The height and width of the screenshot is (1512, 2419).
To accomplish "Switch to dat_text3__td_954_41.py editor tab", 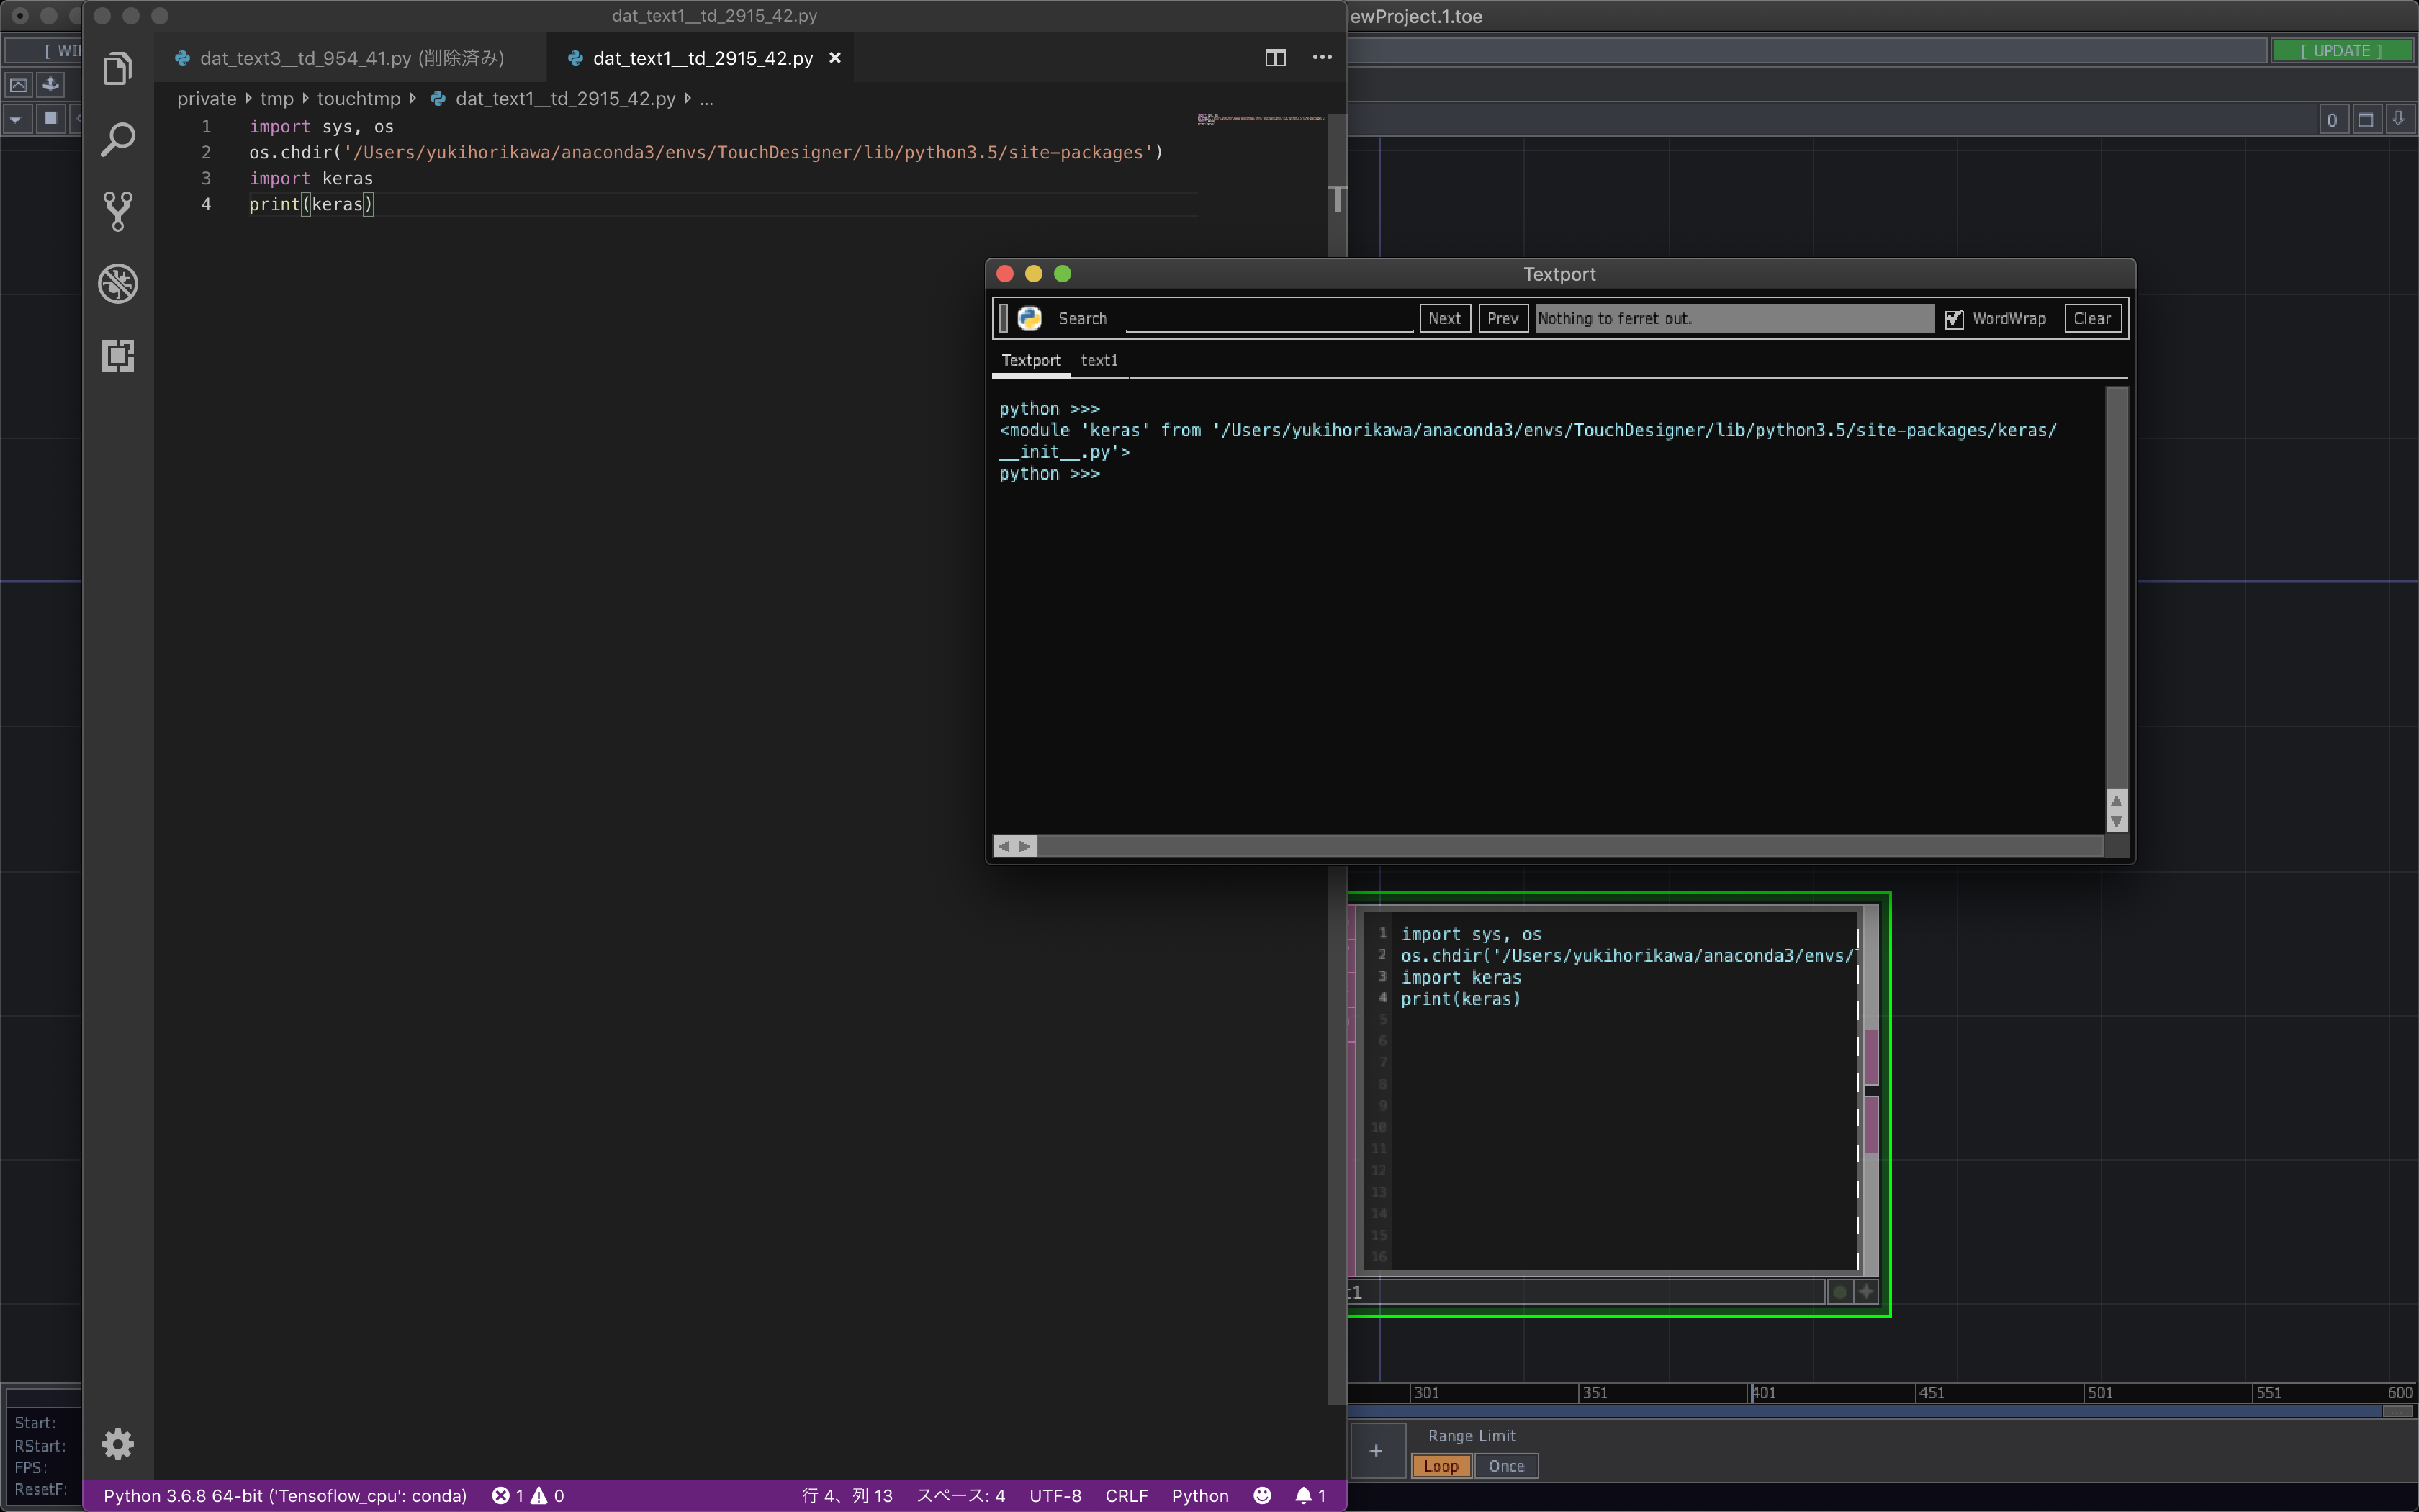I will [351, 58].
